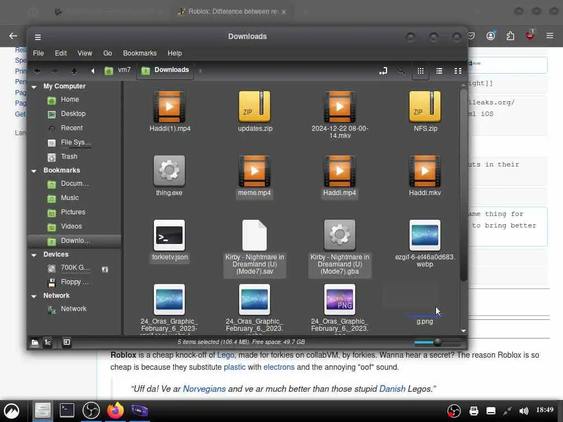563x422 pixels.
Task: Open the Bookmarks menu
Action: [140, 53]
